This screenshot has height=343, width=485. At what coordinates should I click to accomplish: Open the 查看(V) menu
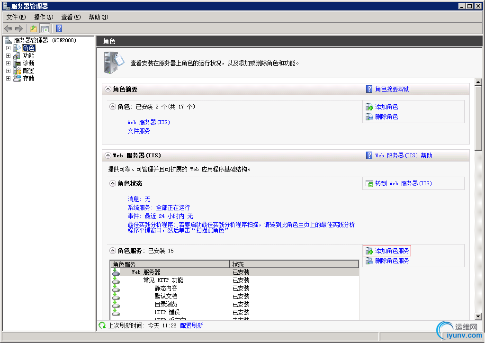(71, 18)
